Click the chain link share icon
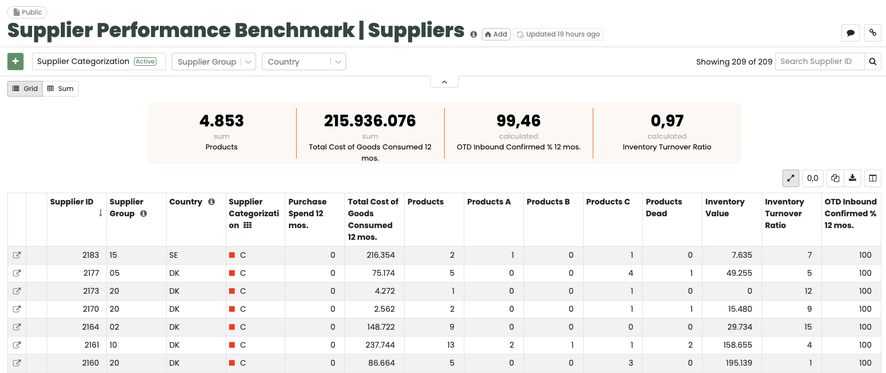This screenshot has width=886, height=373. (872, 33)
